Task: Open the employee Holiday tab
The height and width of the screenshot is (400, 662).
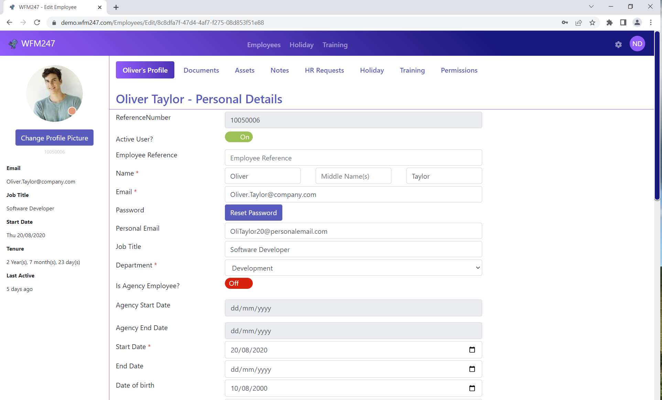Action: click(372, 70)
